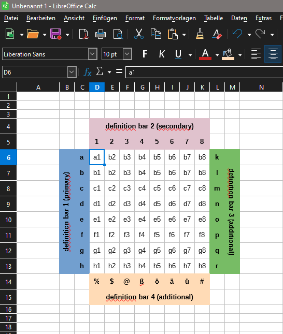This screenshot has height=334, width=283.
Task: Toggle Center Horizontally alignment
Action: coord(273,54)
